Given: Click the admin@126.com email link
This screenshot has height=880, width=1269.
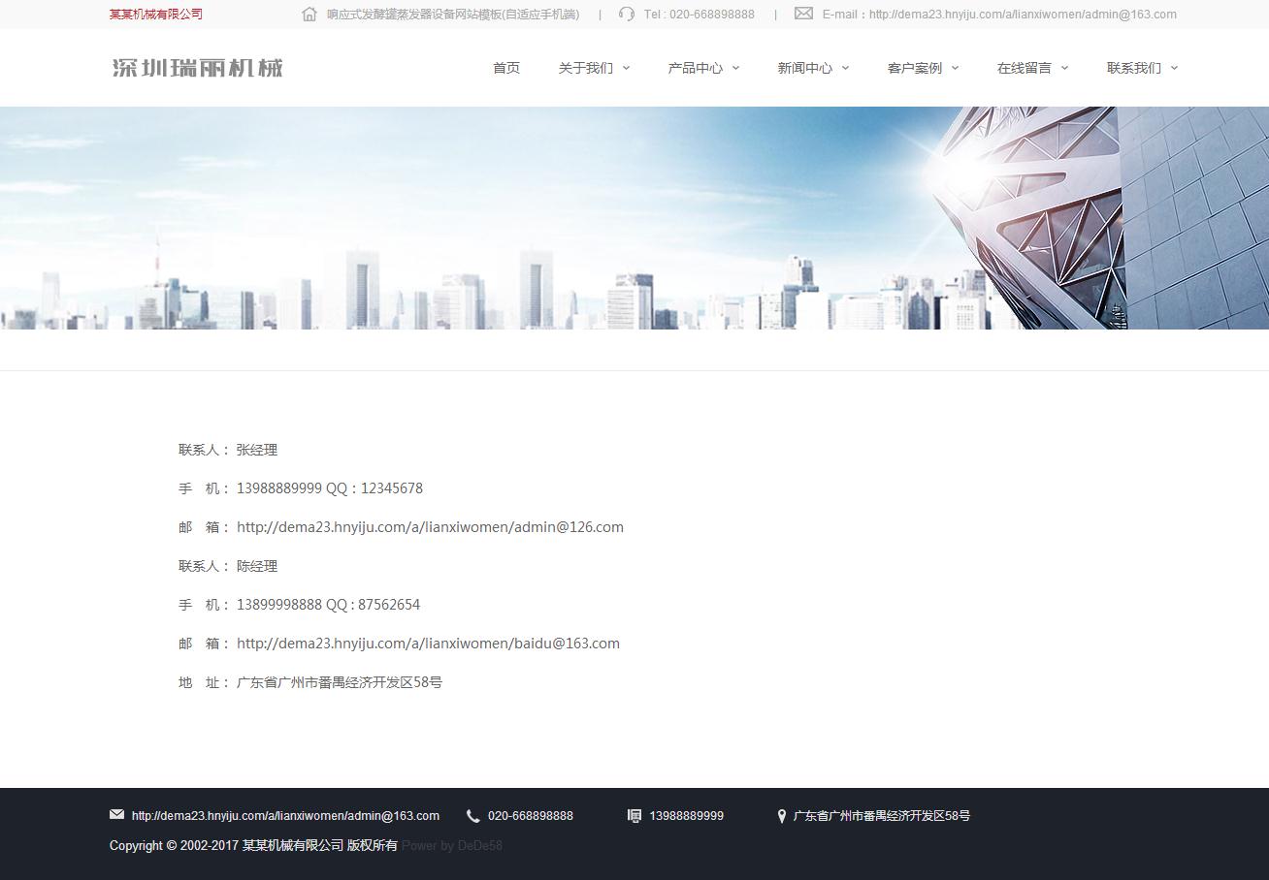Looking at the screenshot, I should point(430,527).
